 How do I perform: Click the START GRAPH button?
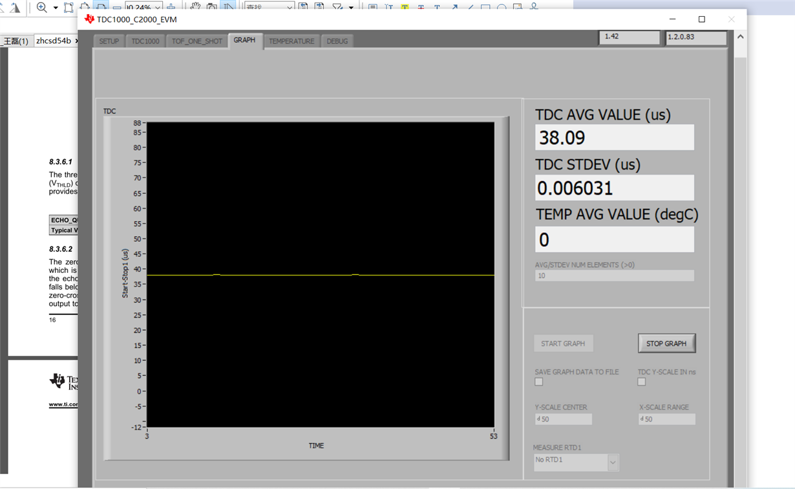563,343
